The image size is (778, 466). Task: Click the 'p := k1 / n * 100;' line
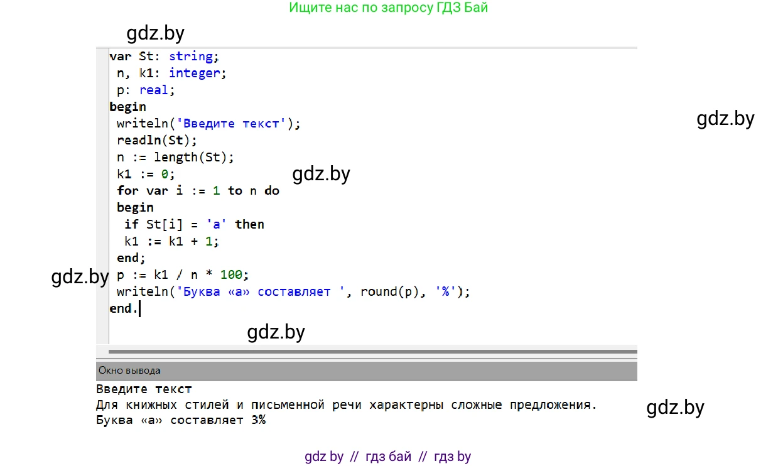pyautogui.click(x=183, y=275)
